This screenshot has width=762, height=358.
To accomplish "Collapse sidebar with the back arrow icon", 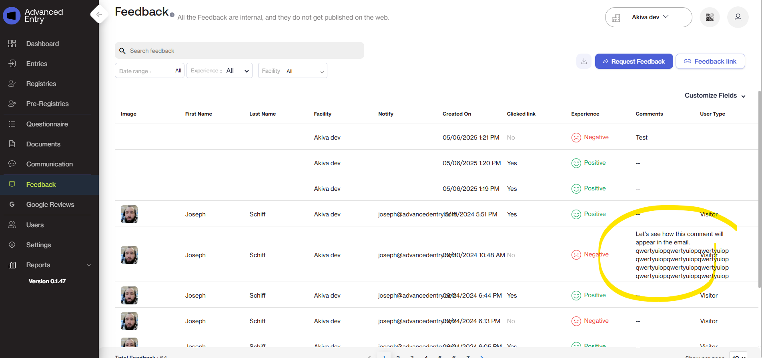I will [x=99, y=14].
